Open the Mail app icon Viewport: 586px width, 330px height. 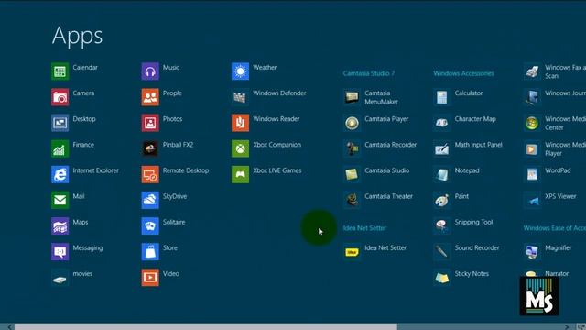[60, 200]
